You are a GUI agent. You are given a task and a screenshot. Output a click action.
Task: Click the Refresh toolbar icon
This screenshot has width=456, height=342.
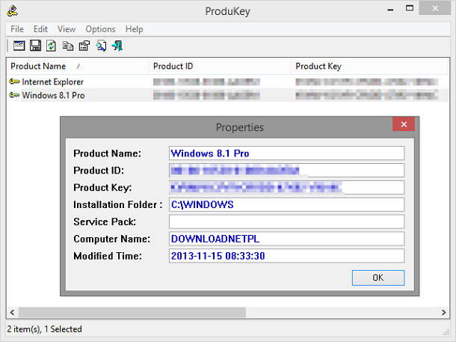(51, 46)
